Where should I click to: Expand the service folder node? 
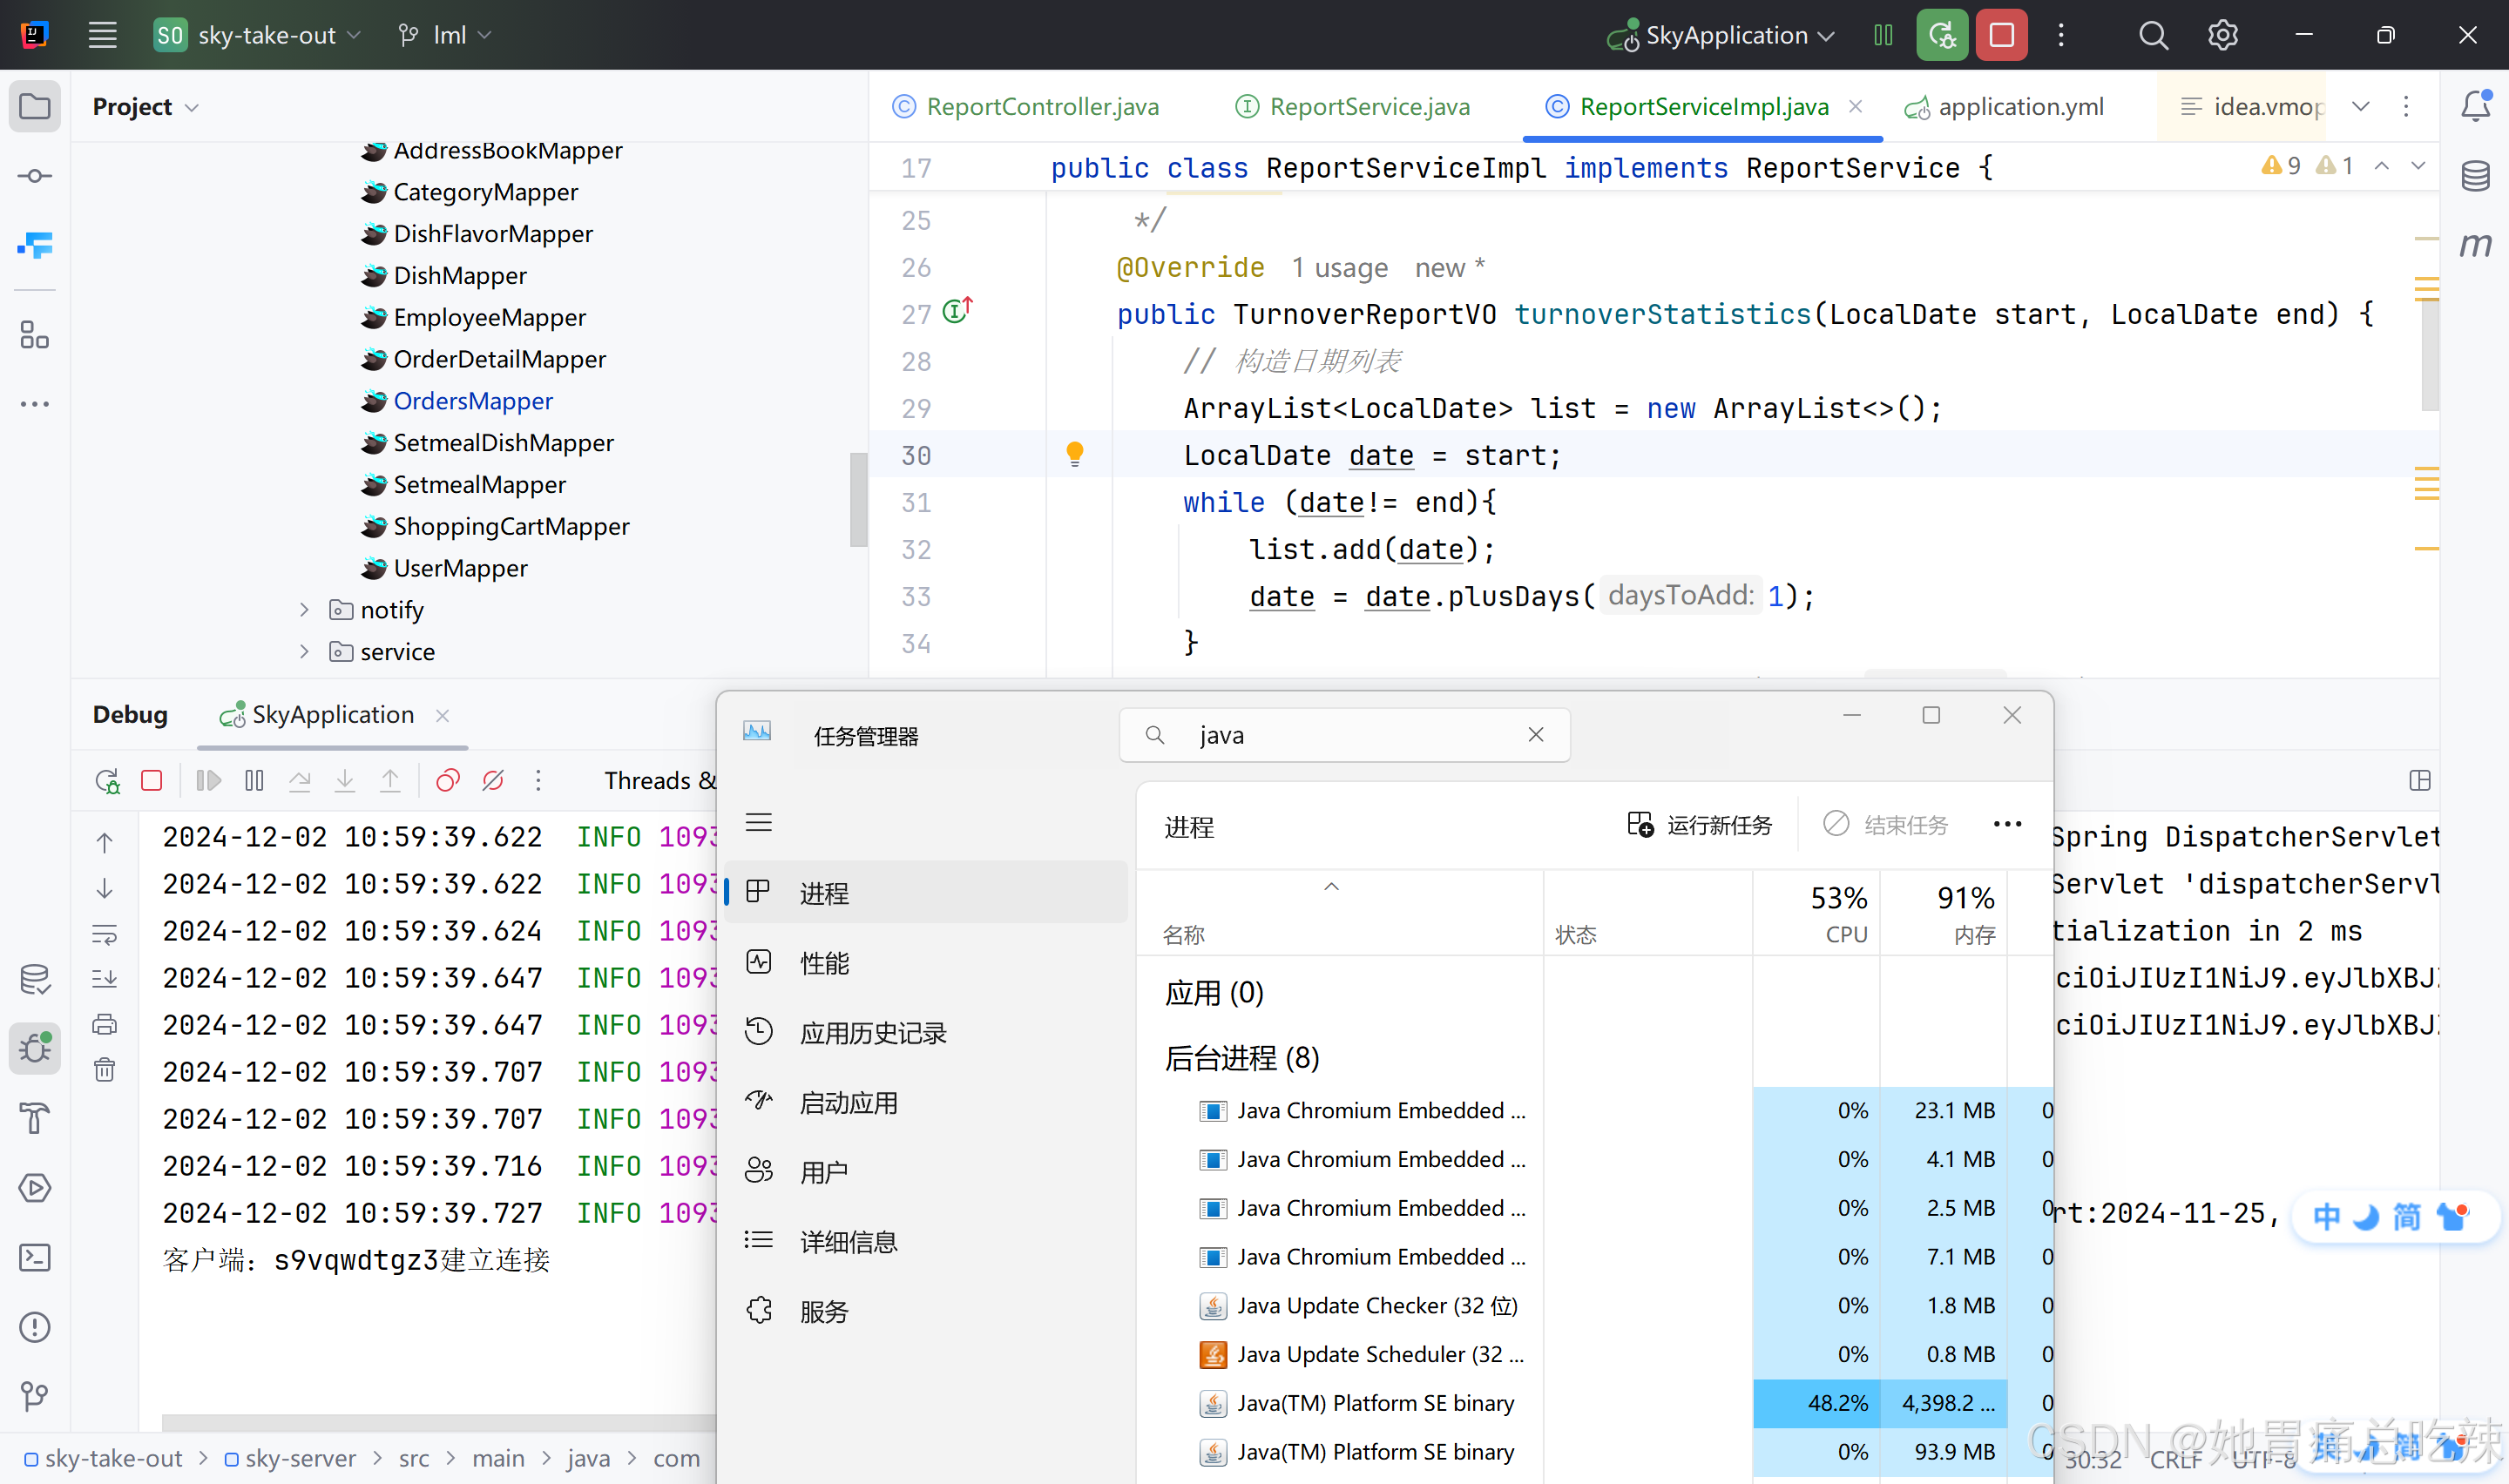point(304,651)
